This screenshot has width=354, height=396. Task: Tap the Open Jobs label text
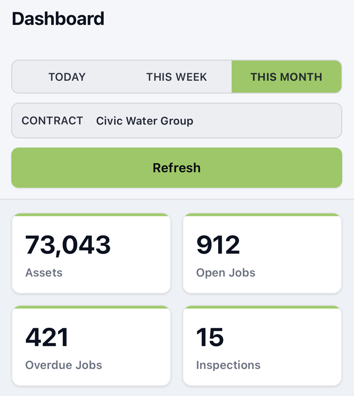coord(226,273)
